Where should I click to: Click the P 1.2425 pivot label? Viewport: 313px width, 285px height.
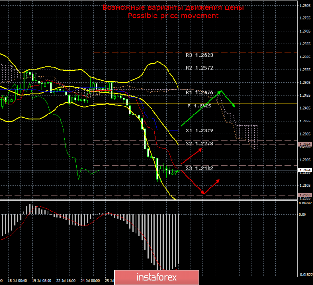click(200, 106)
